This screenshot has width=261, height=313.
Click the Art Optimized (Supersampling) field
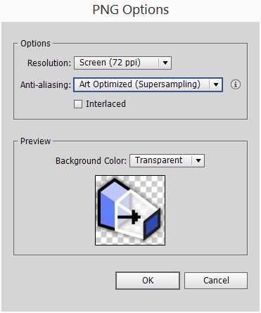pyautogui.click(x=148, y=84)
